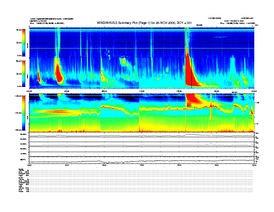The image size is (274, 212).
Task: Click the vertical TNR axis label
Action: click(x=28, y=118)
